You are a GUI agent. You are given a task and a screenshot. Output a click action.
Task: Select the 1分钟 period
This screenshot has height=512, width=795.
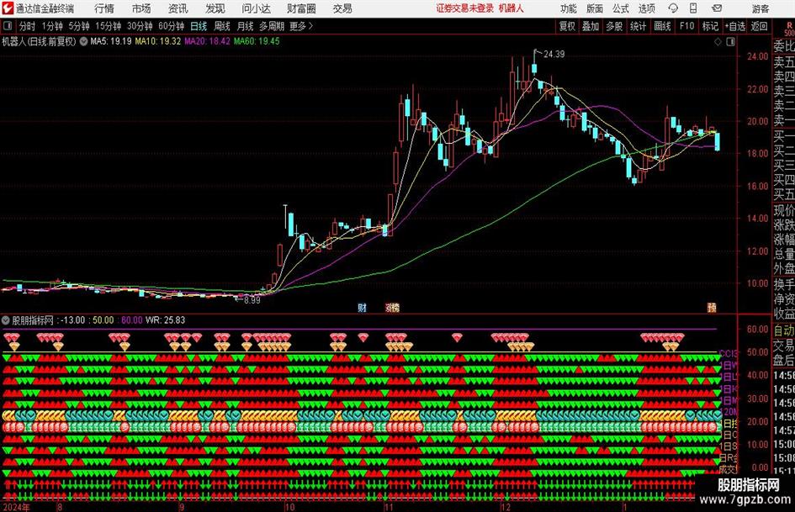(52, 26)
